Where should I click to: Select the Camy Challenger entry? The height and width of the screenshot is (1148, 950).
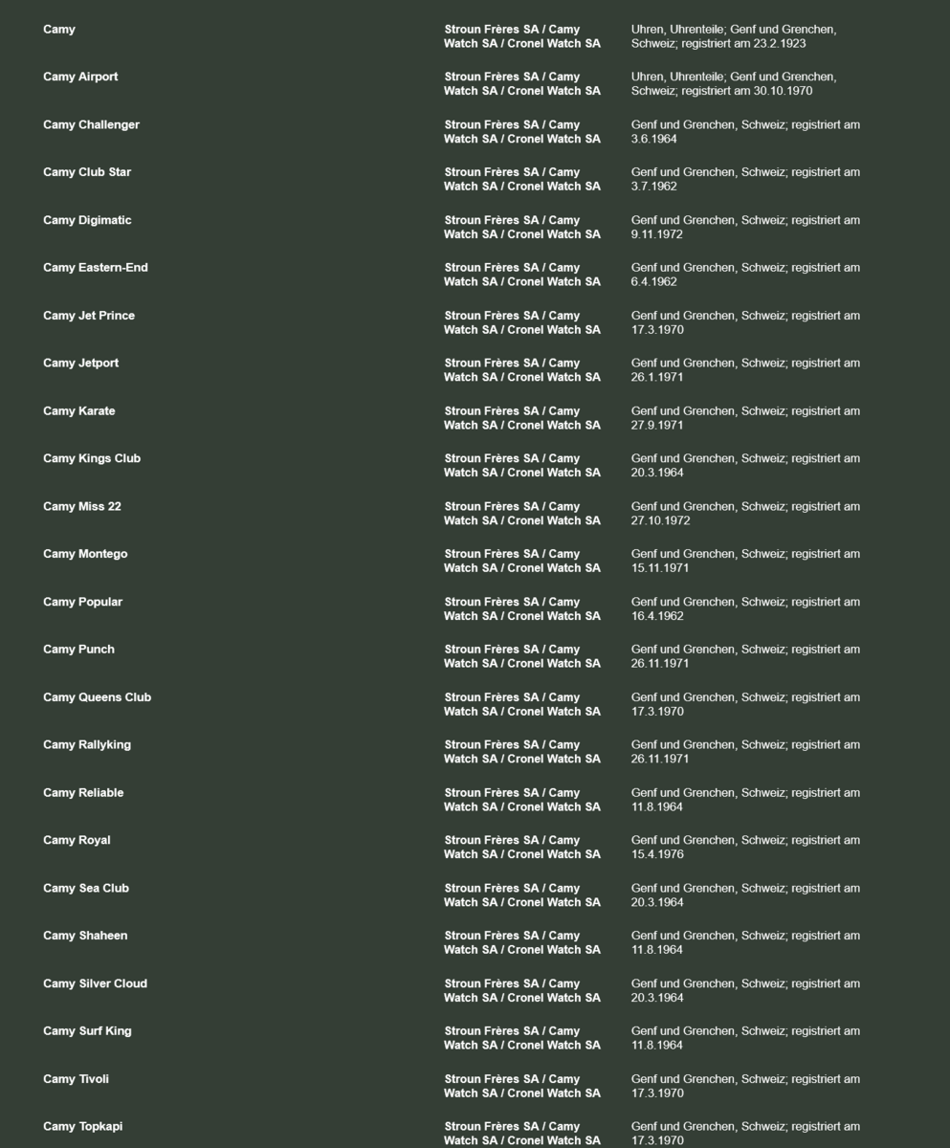pyautogui.click(x=91, y=124)
